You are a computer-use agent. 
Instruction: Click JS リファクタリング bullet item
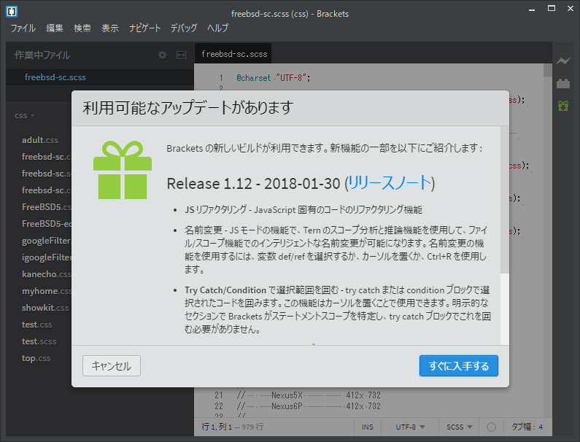point(303,210)
